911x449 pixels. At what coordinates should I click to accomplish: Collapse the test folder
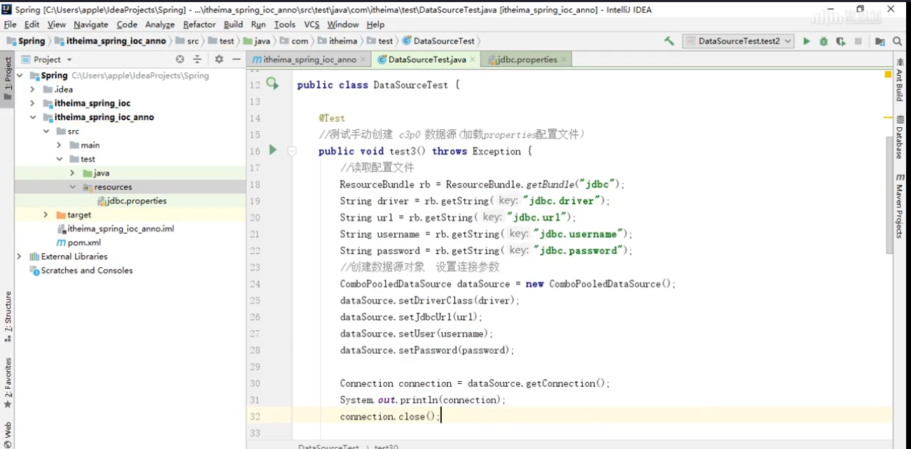60,159
